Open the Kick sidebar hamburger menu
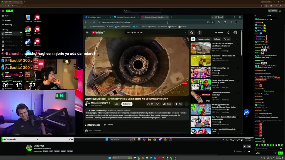This screenshot has height=160, width=285. 3,11
